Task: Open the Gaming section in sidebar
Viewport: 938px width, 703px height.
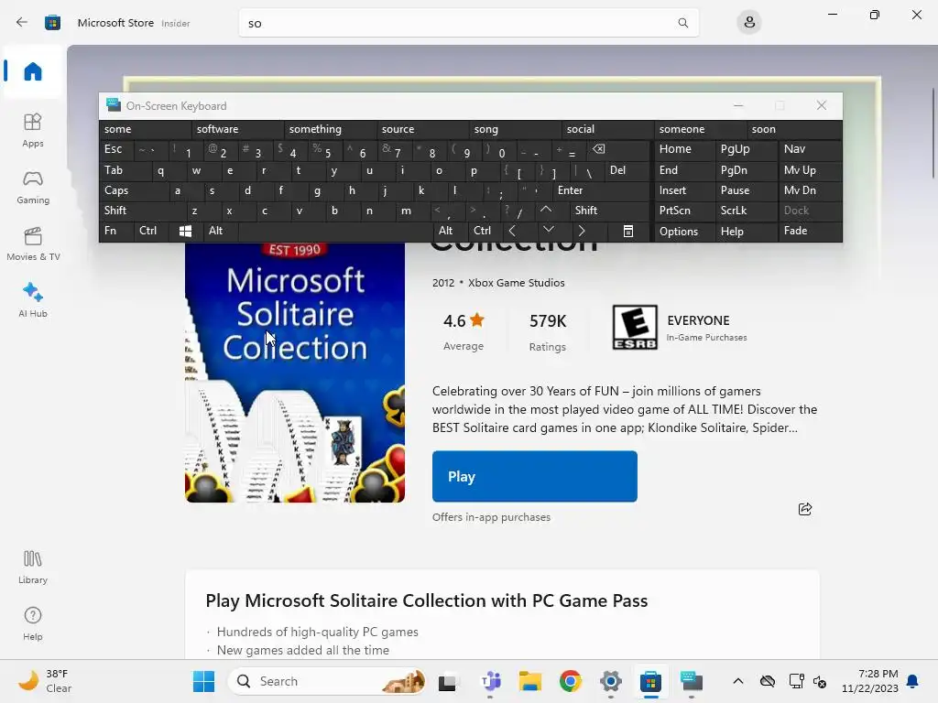Action: coord(33,187)
